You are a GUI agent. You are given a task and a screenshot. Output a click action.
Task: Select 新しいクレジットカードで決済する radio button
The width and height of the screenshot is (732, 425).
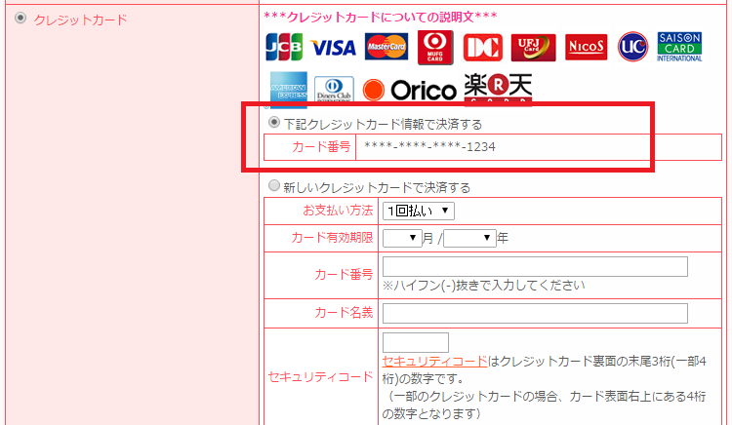(274, 186)
